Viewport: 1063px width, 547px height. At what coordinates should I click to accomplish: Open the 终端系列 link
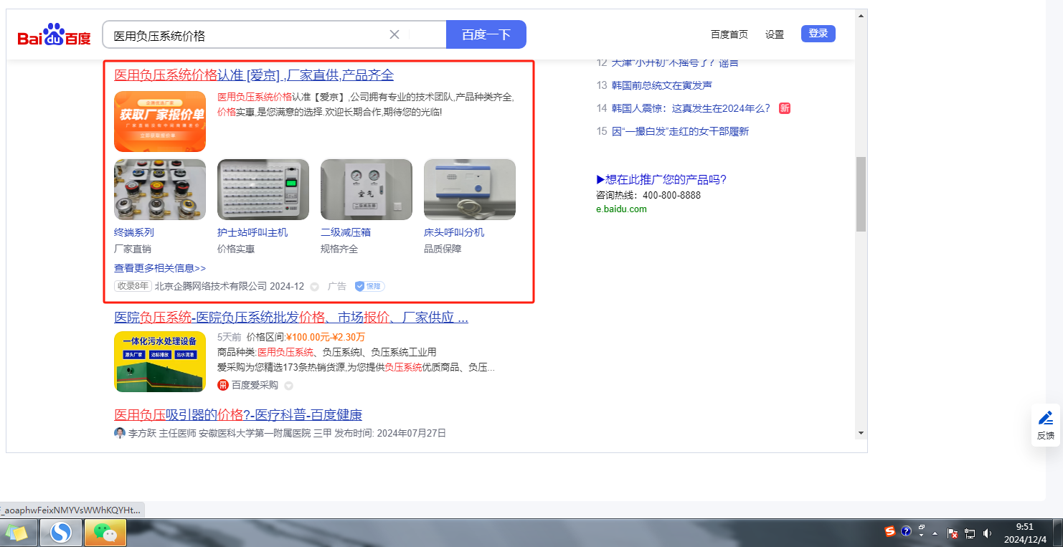click(x=134, y=232)
